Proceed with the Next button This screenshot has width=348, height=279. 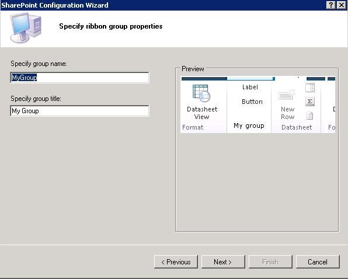[223, 262]
